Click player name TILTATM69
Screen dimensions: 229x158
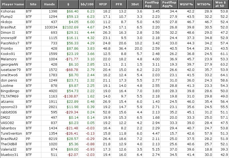click(x=10, y=96)
